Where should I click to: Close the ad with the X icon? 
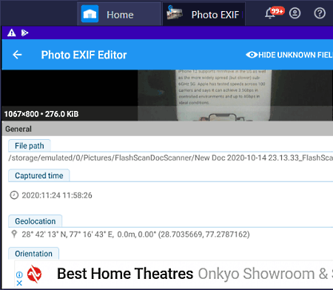pyautogui.click(x=19, y=283)
